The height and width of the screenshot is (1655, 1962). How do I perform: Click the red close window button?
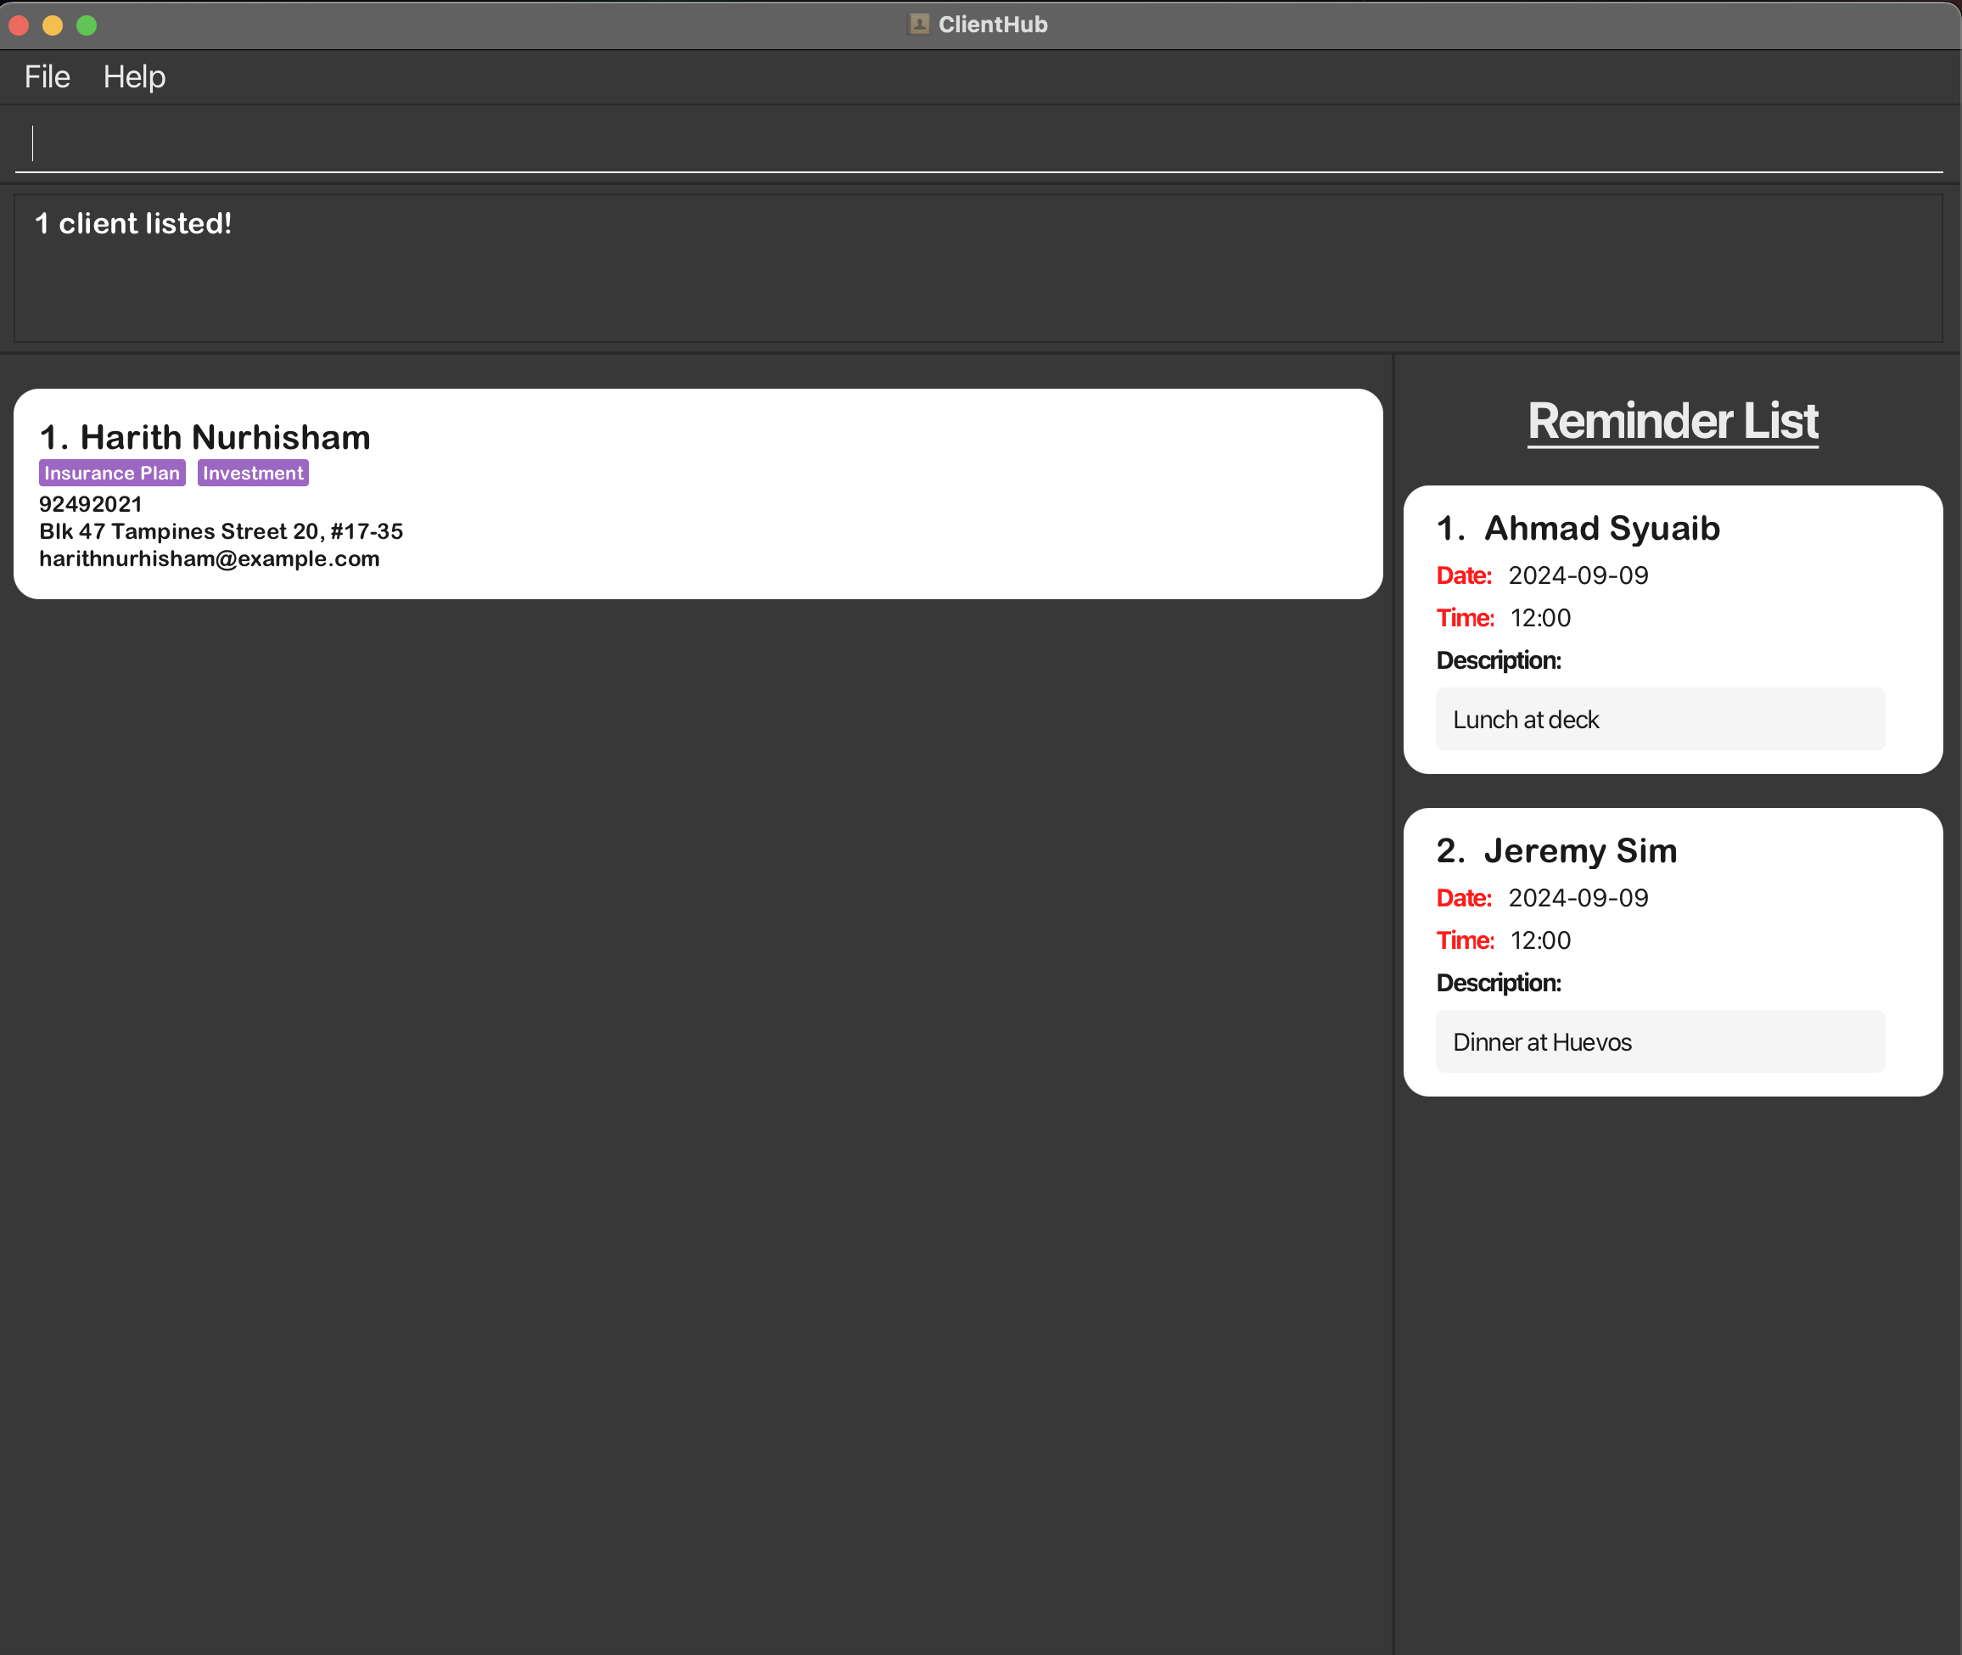click(19, 25)
